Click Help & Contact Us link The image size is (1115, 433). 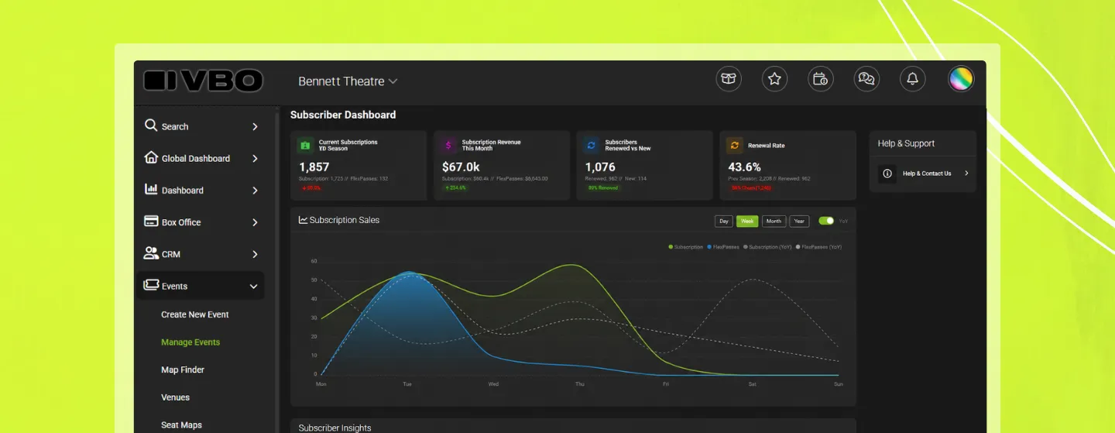click(x=927, y=174)
